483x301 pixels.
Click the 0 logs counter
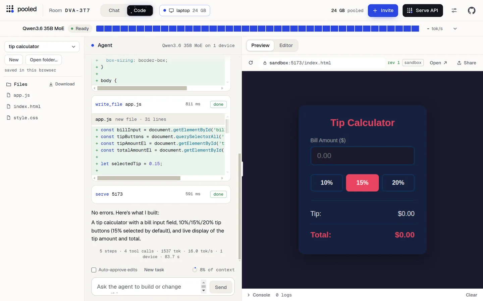[x=284, y=295]
